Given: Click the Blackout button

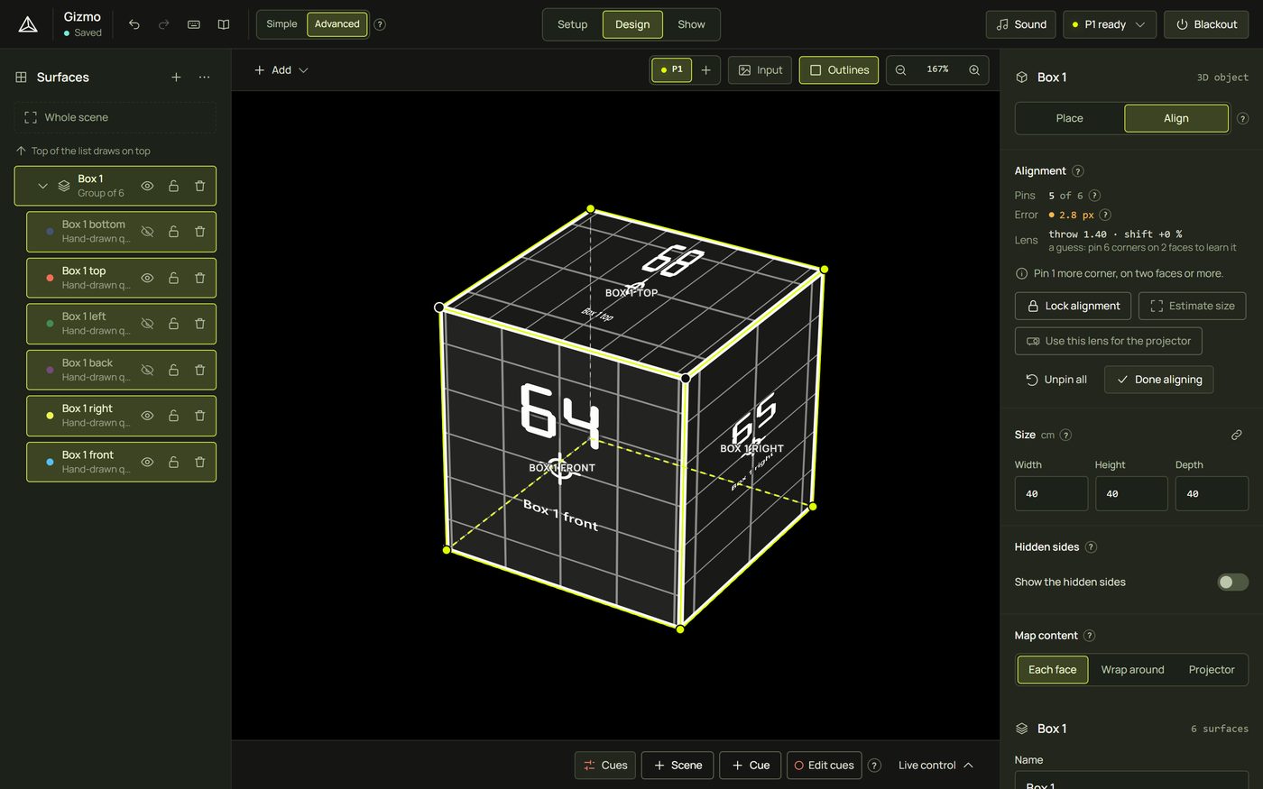Looking at the screenshot, I should click(1206, 24).
